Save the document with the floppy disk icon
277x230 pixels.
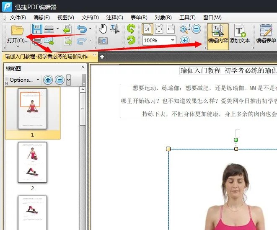37,29
